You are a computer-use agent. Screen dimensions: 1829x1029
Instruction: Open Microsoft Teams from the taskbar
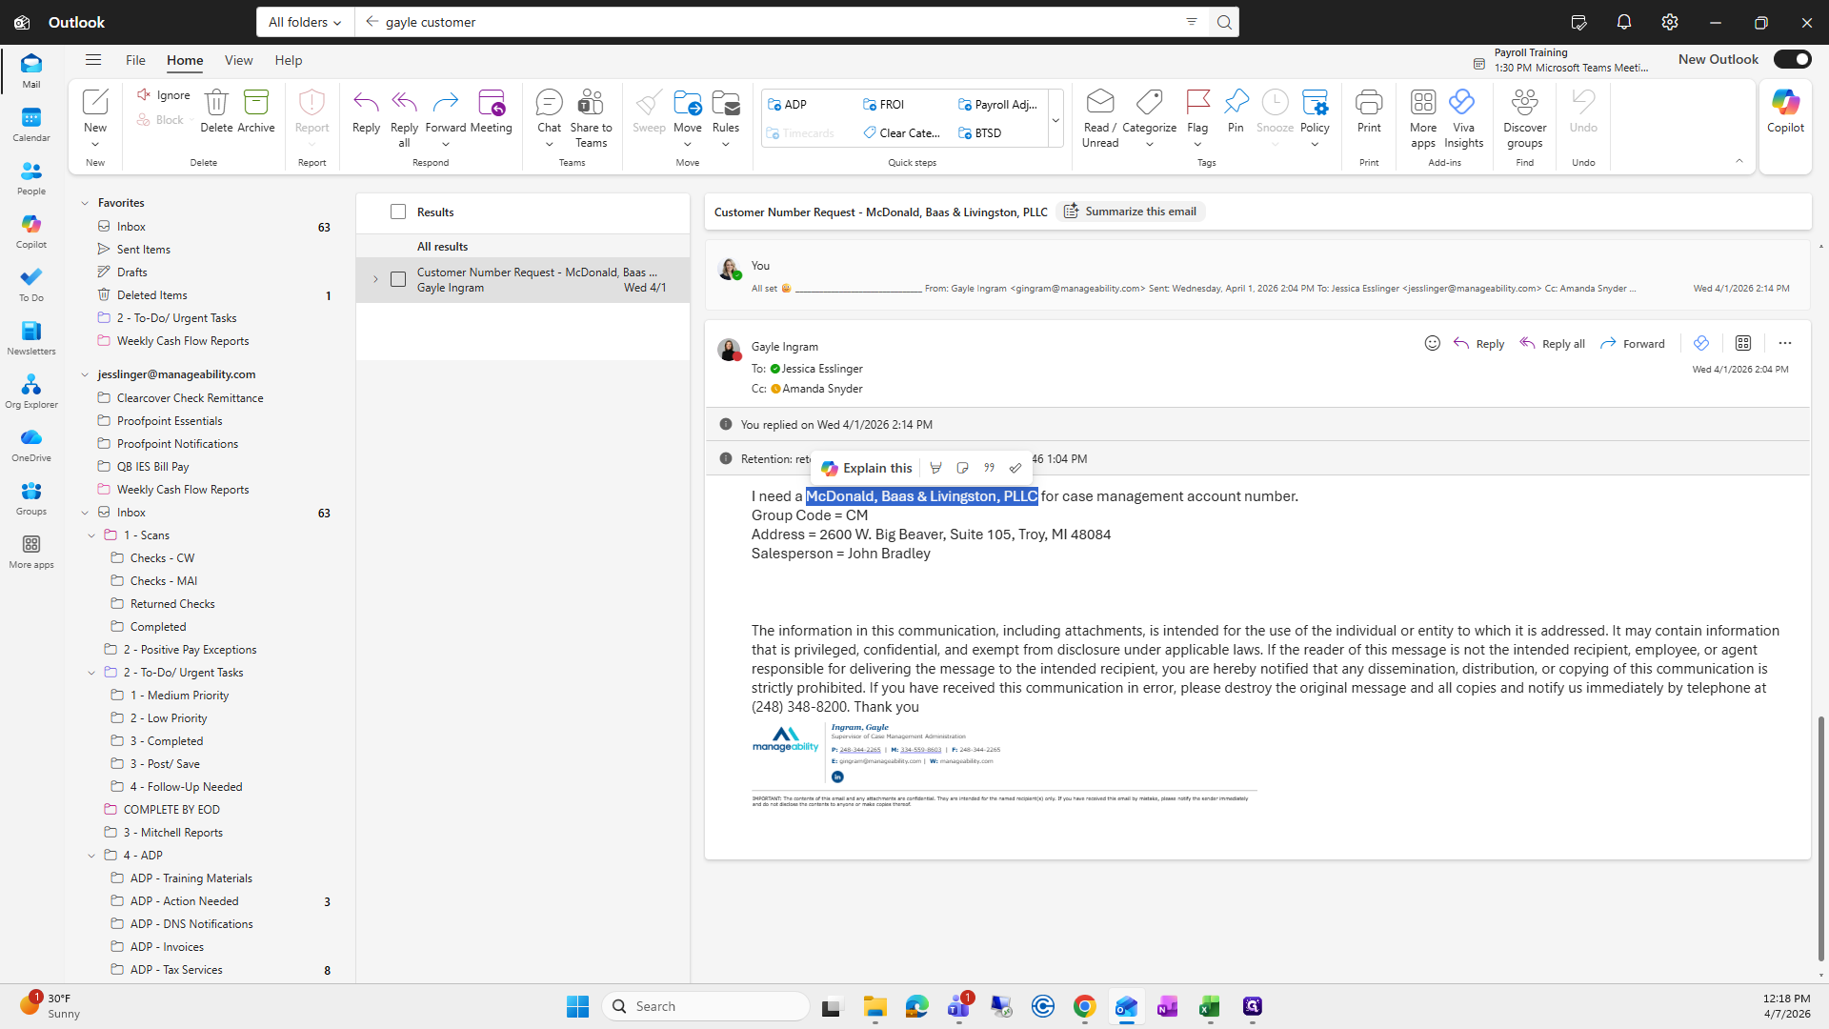959,1006
